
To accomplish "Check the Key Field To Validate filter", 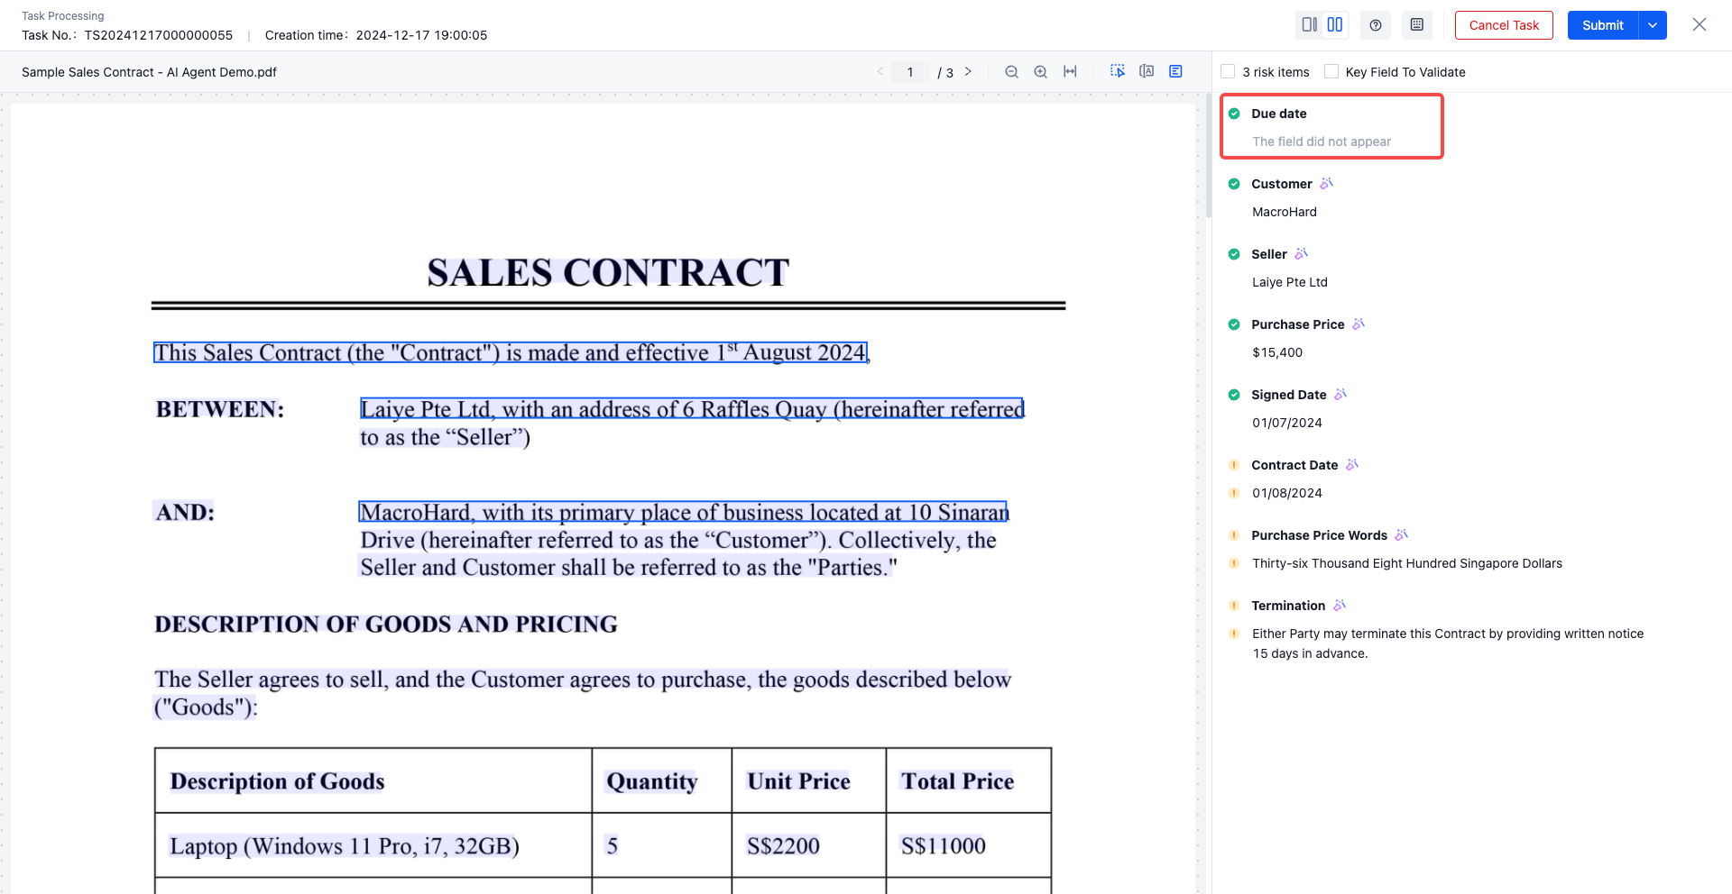I will tap(1331, 71).
